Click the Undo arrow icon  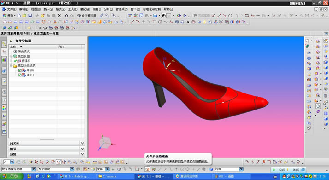[66, 16]
